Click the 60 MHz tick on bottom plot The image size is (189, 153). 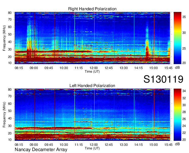coord(10,103)
